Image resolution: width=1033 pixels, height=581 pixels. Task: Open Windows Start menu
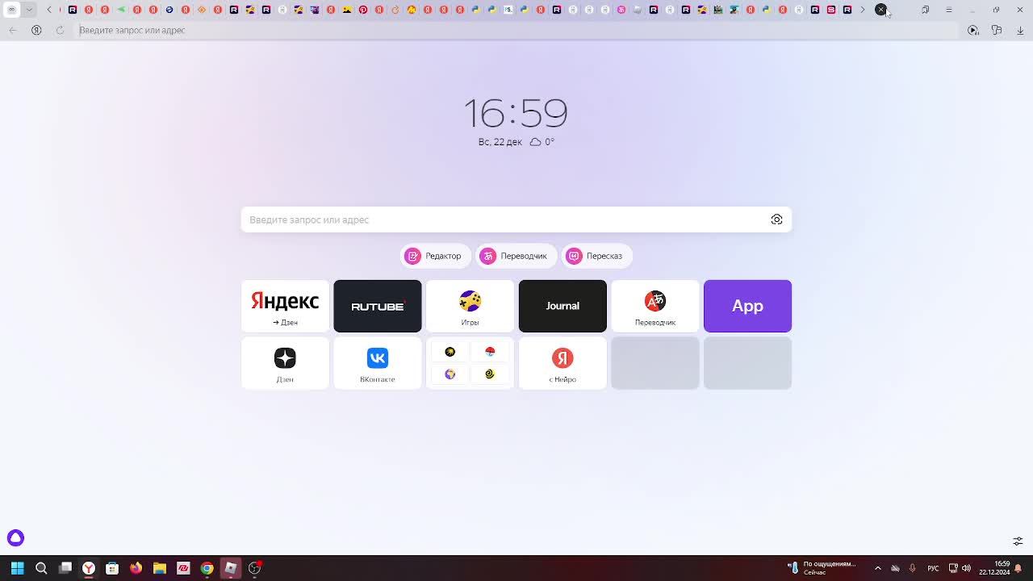click(x=18, y=568)
